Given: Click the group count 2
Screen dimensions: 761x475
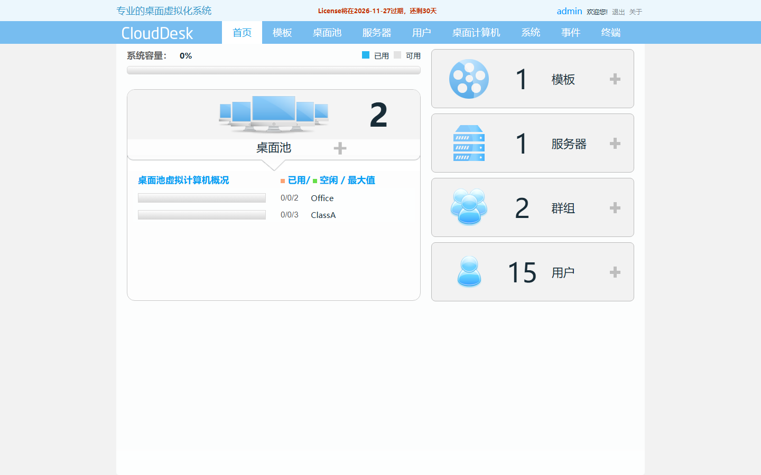Looking at the screenshot, I should tap(522, 208).
